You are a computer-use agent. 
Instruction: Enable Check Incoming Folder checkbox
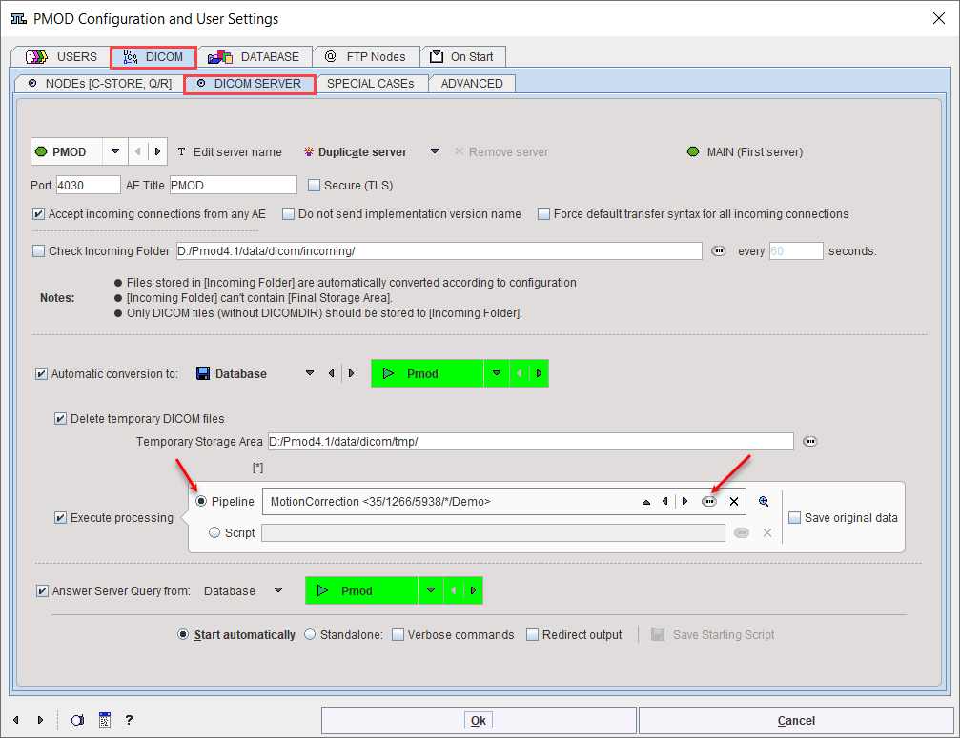(x=38, y=250)
